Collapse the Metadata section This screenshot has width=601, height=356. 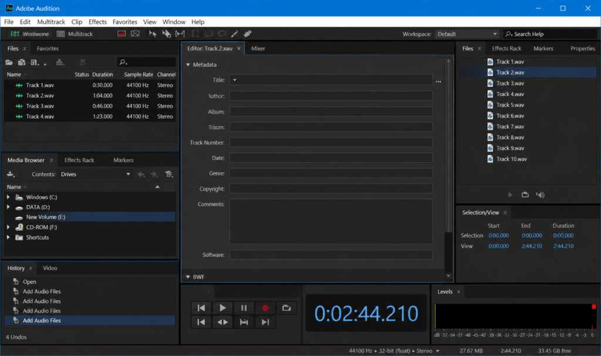click(188, 65)
